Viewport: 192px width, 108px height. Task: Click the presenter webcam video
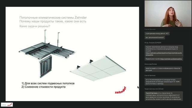tap(168, 13)
